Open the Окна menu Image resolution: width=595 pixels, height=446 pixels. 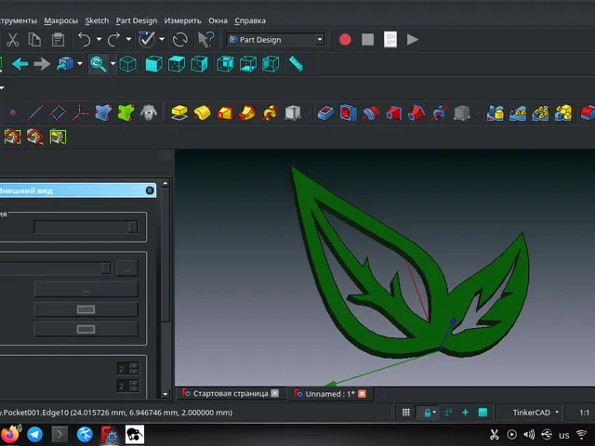click(x=218, y=20)
